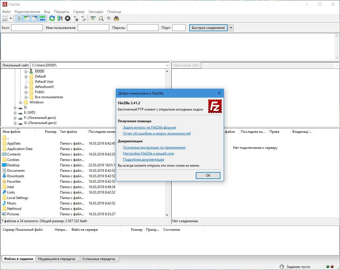Viewport: 340px width, 270px height.
Task: Expand the defaultuser0 folder node
Action: pos(26,87)
